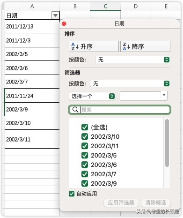Open filter 按颜色 dropdown under 筛选器
This screenshot has width=183, height=218.
click(x=130, y=83)
